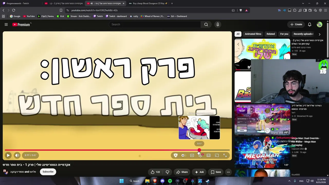Click the shield play icon in player controls
The height and width of the screenshot is (185, 329).
coord(176,155)
